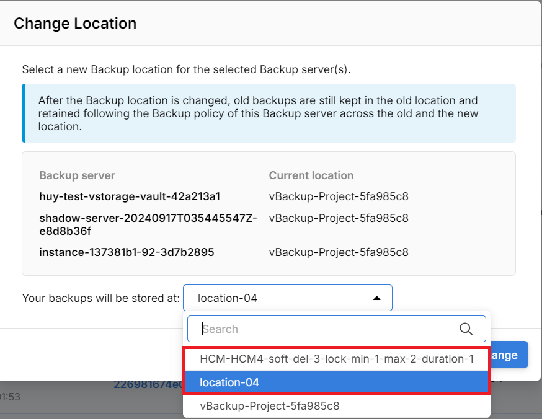Click the current location of the shadow-server row
Screen dimensions: 542x419
tap(338, 218)
